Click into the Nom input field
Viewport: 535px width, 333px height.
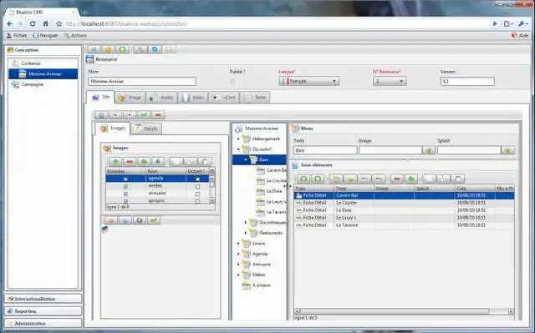(142, 82)
